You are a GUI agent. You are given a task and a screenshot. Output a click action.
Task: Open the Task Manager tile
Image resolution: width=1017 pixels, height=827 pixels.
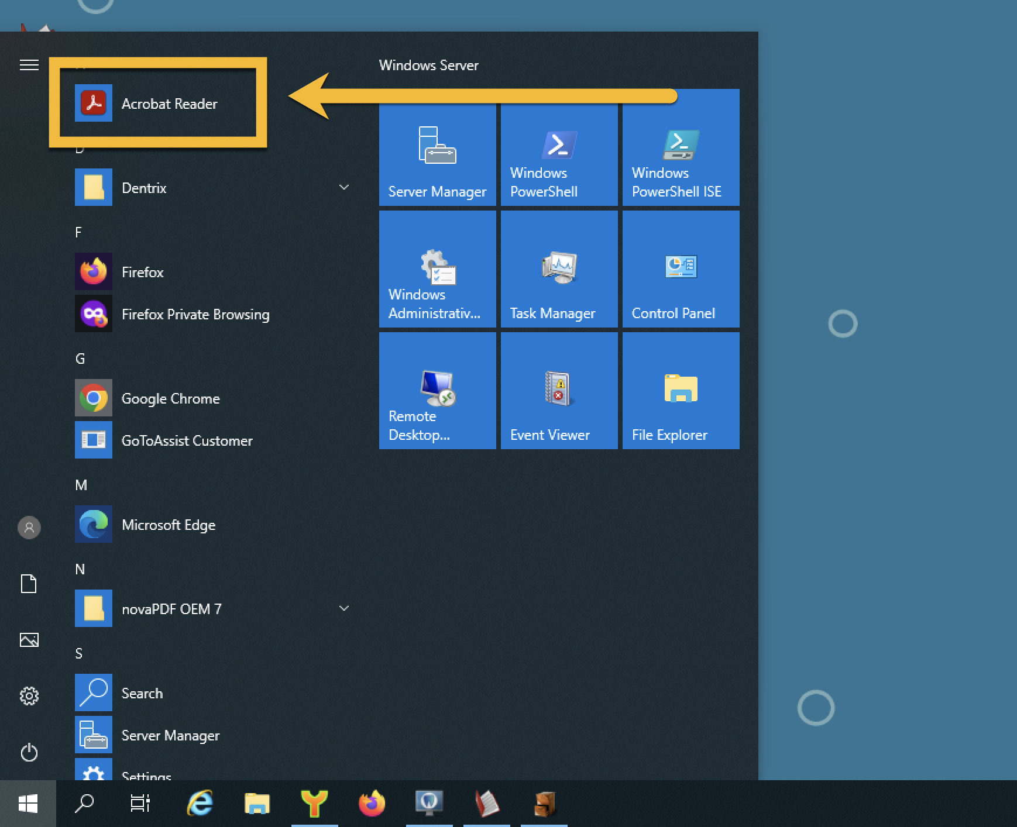click(559, 270)
